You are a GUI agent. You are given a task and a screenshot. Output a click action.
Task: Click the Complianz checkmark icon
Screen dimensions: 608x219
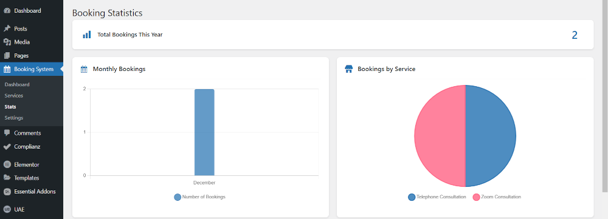7,147
